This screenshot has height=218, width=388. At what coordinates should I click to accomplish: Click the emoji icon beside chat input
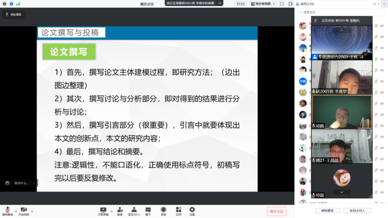[8, 183]
